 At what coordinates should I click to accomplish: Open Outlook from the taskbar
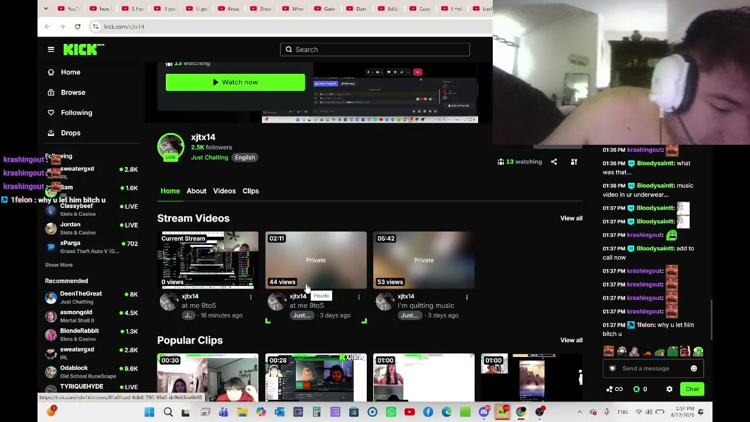(x=279, y=412)
